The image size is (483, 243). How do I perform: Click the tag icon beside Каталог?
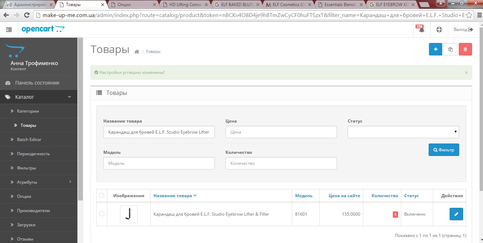8,97
